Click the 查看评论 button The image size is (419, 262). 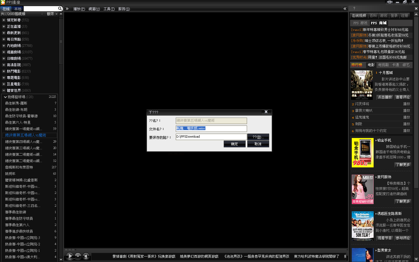403,97
